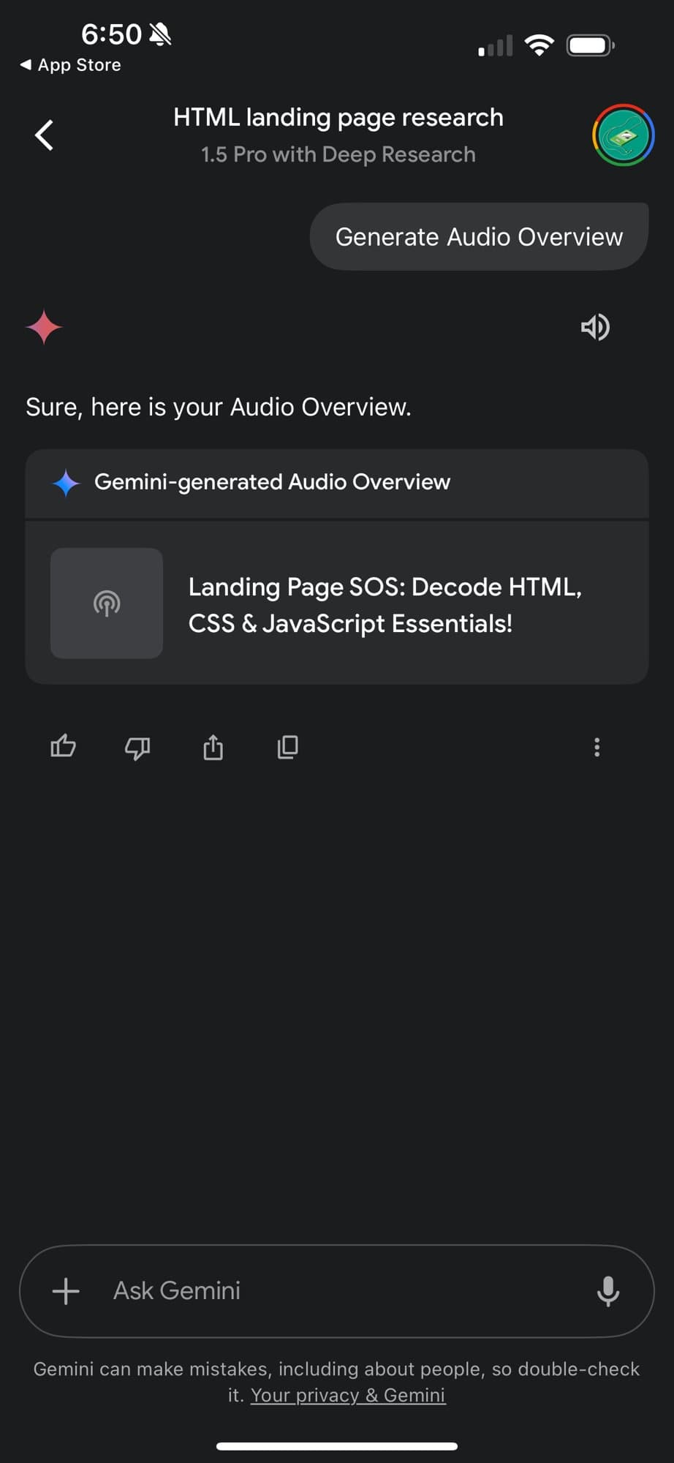Tap the microphone for voice input
Image resolution: width=674 pixels, height=1463 pixels.
point(609,1292)
